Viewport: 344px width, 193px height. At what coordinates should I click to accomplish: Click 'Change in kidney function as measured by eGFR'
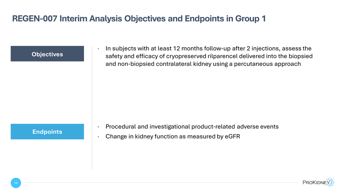pos(173,136)
